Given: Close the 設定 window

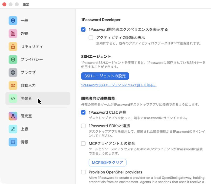Looking at the screenshot, I should tap(4, 4).
